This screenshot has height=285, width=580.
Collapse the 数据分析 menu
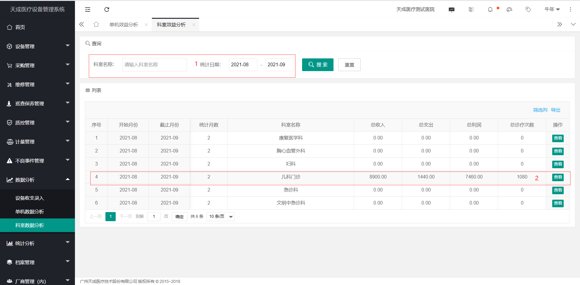[x=37, y=180]
